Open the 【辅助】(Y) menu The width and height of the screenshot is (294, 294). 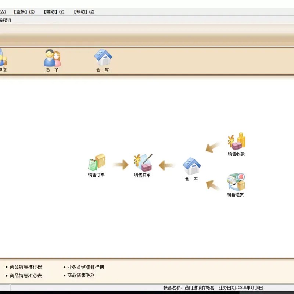[54, 12]
